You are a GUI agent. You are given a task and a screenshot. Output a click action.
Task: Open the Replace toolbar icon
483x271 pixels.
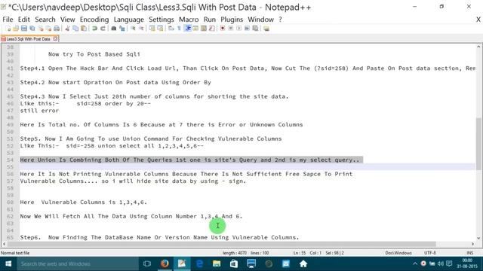122,29
